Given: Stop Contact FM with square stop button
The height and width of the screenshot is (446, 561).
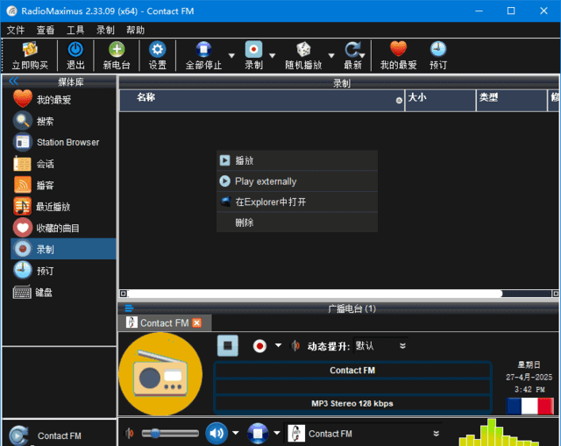Looking at the screenshot, I should [228, 345].
